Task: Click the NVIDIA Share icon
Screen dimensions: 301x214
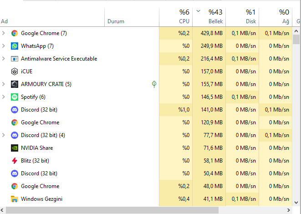Action: coord(15,148)
